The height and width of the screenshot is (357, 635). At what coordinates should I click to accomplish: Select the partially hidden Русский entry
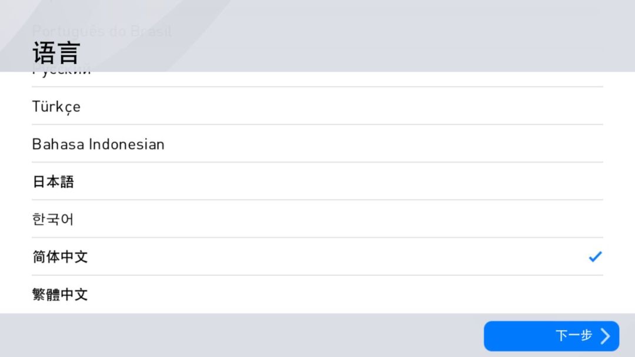[x=62, y=75]
